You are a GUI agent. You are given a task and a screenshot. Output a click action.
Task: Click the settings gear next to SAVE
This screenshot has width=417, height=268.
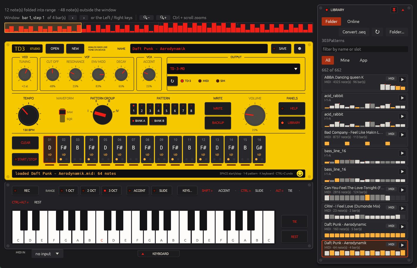(299, 49)
